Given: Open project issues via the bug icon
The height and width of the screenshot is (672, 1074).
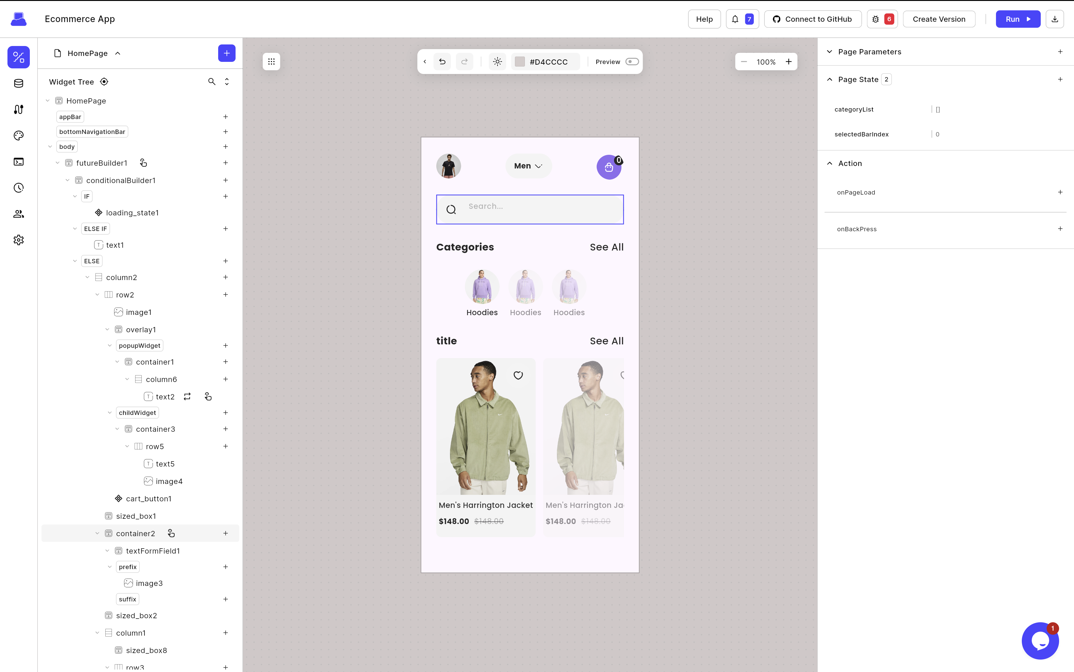Looking at the screenshot, I should [875, 19].
